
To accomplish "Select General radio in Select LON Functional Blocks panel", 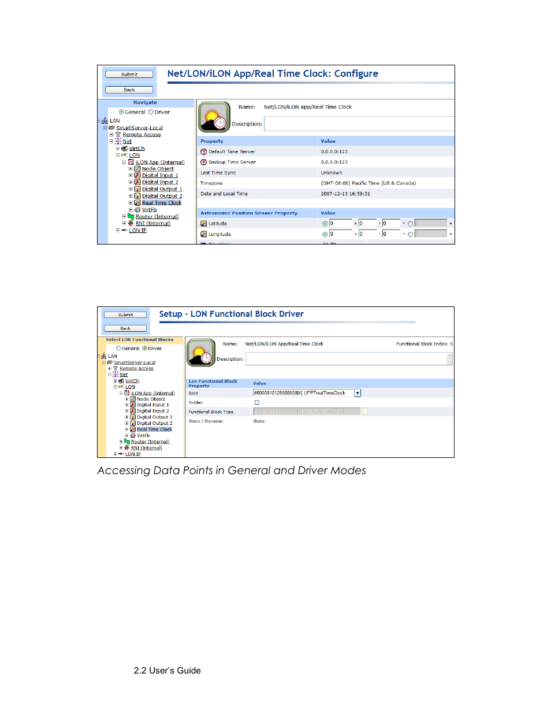I will tap(118, 348).
